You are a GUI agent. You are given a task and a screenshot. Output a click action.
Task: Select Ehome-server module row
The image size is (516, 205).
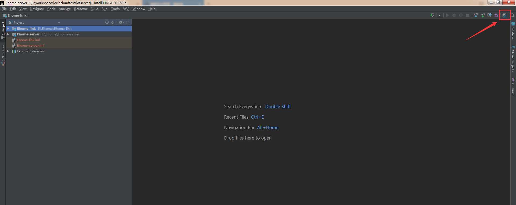pyautogui.click(x=69, y=34)
